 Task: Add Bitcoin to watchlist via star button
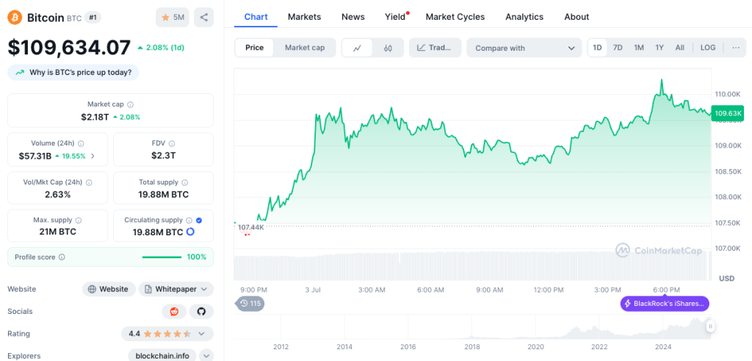pos(173,18)
